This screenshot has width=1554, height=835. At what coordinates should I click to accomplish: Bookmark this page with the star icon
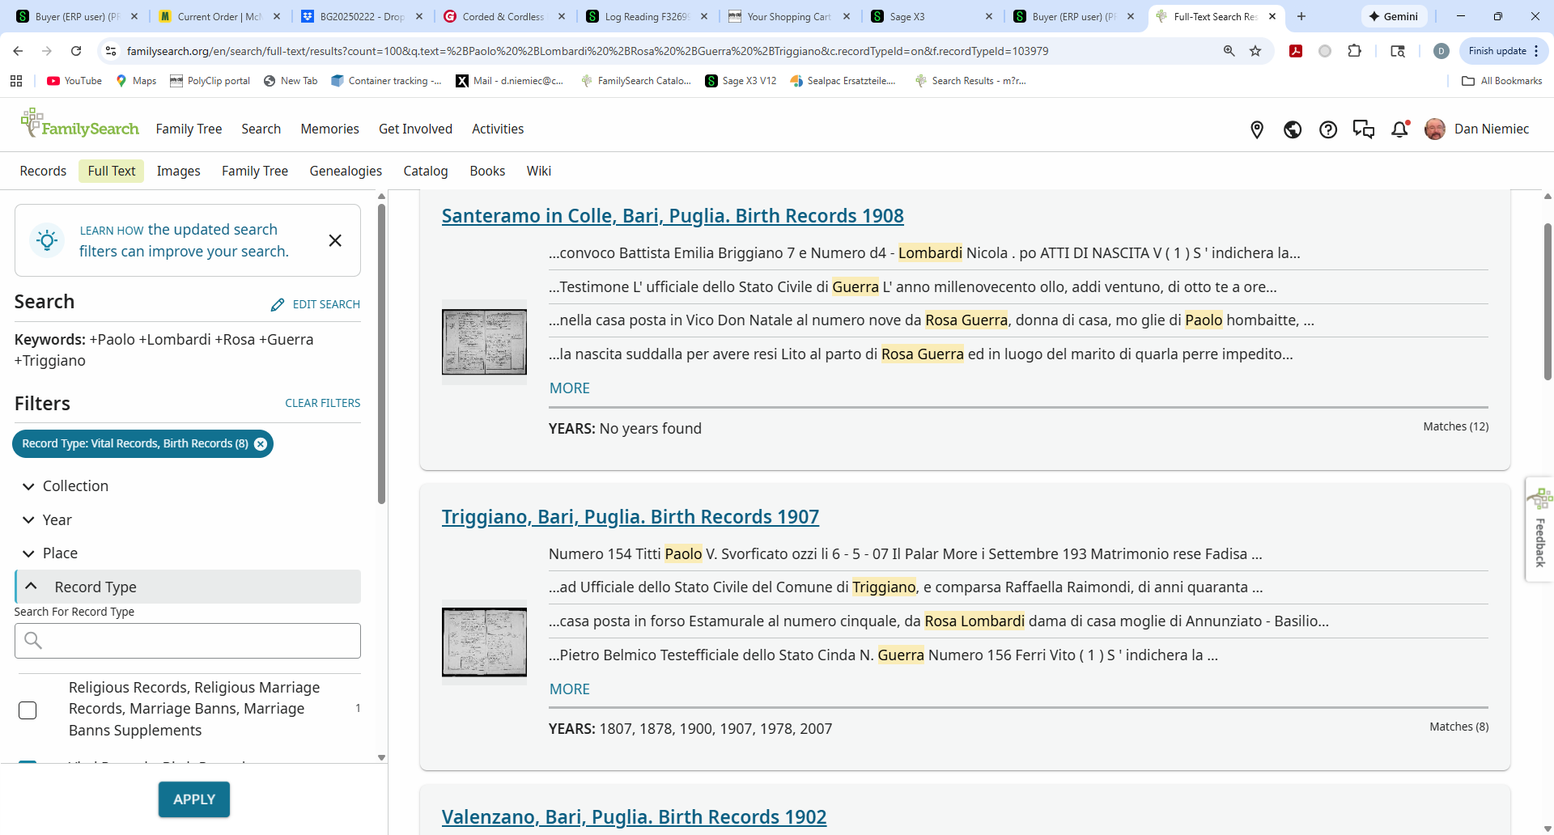coord(1255,51)
